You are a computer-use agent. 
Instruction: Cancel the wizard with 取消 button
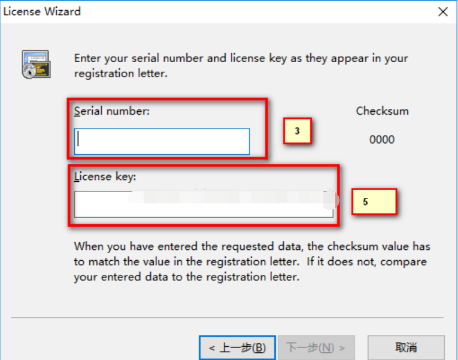pyautogui.click(x=406, y=347)
